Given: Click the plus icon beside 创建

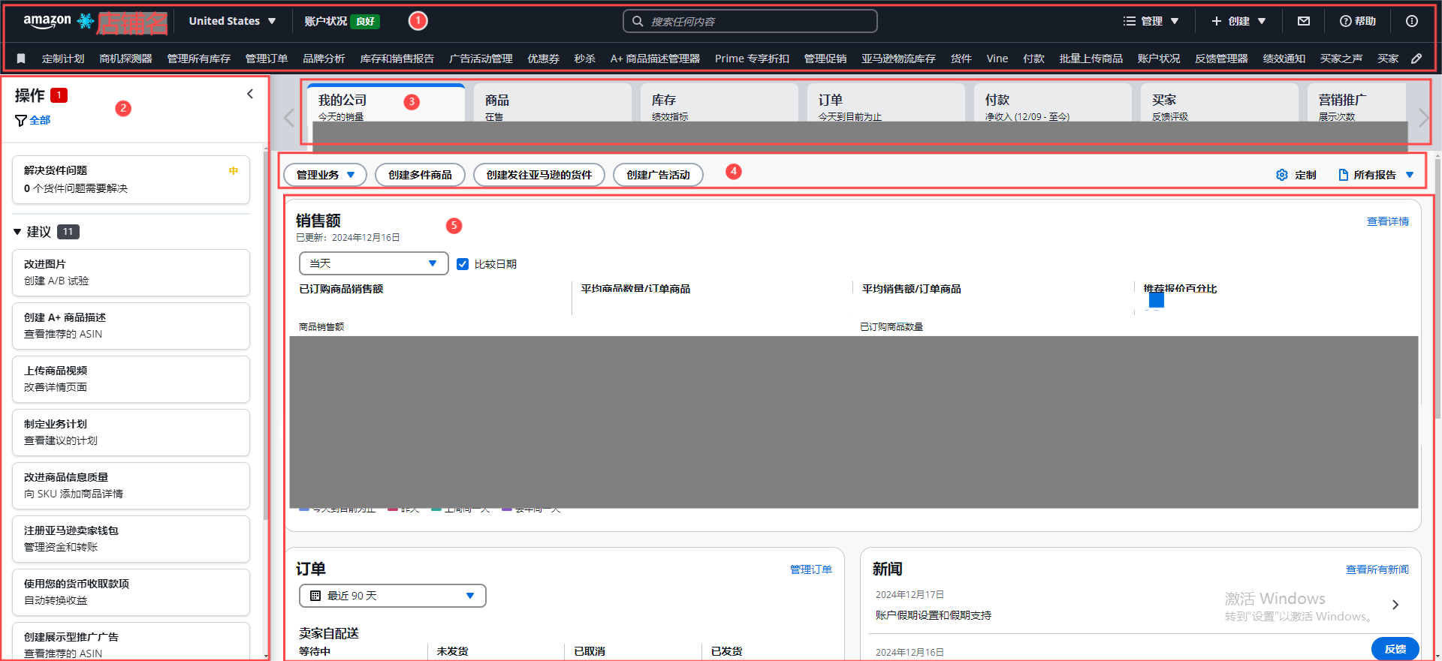Looking at the screenshot, I should coord(1217,21).
